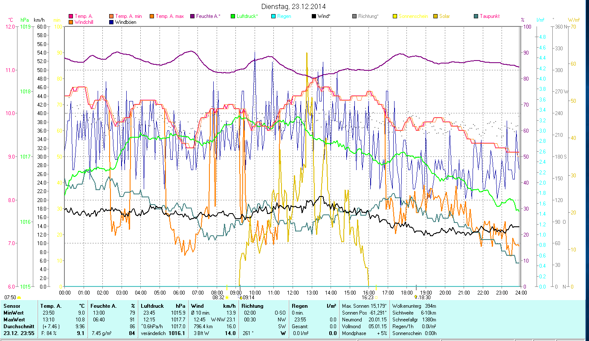
Task: Select the 16:23 marker below the time axis
Action: pyautogui.click(x=368, y=298)
